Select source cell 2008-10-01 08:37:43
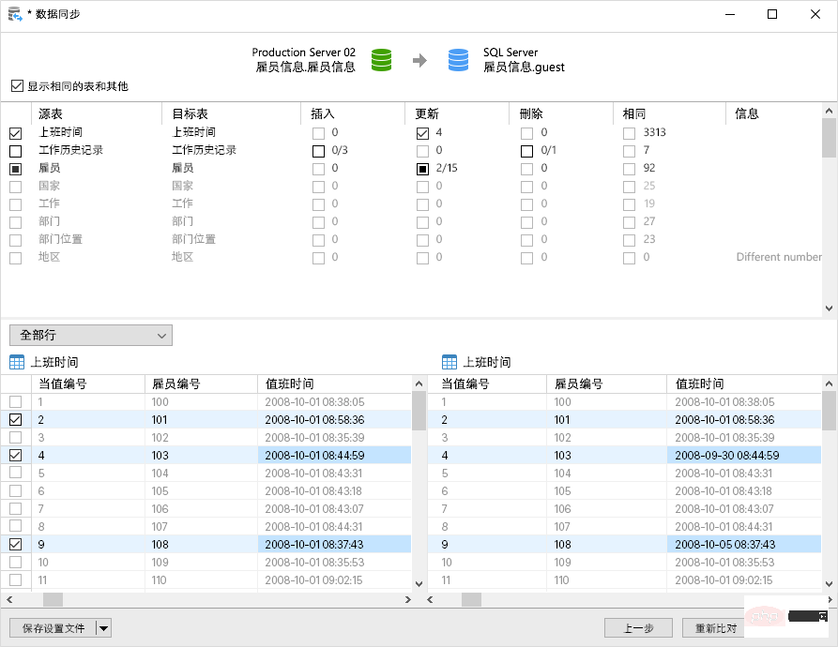Screen dimensions: 838x647 334,544
